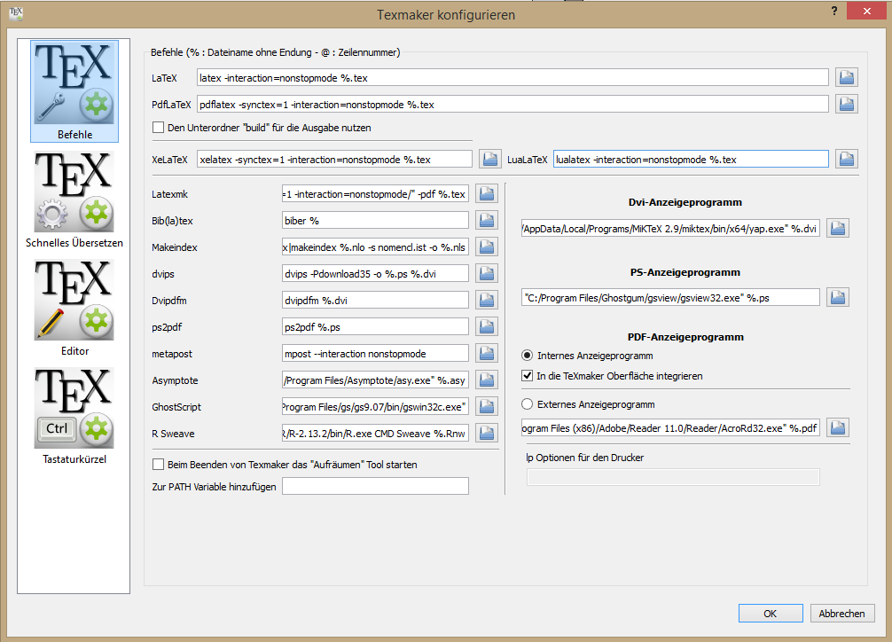The width and height of the screenshot is (892, 642).
Task: Enable the "build" subfolder for output checkbox
Action: pyautogui.click(x=158, y=128)
